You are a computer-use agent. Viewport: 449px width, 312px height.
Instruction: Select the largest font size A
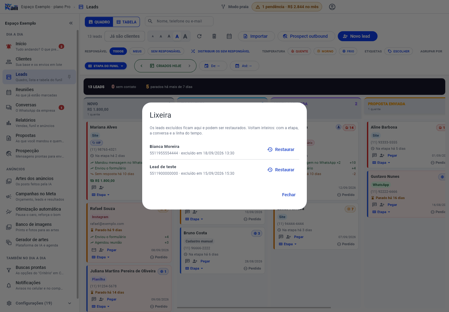tap(185, 36)
